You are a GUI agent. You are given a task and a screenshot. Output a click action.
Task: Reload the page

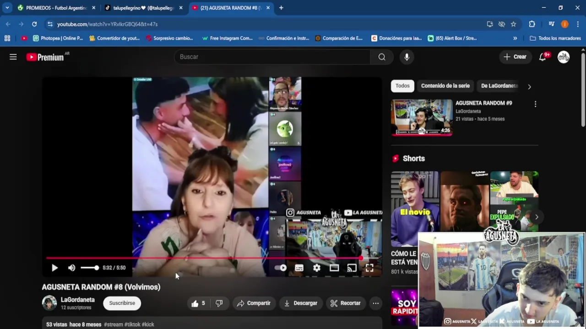tap(34, 24)
